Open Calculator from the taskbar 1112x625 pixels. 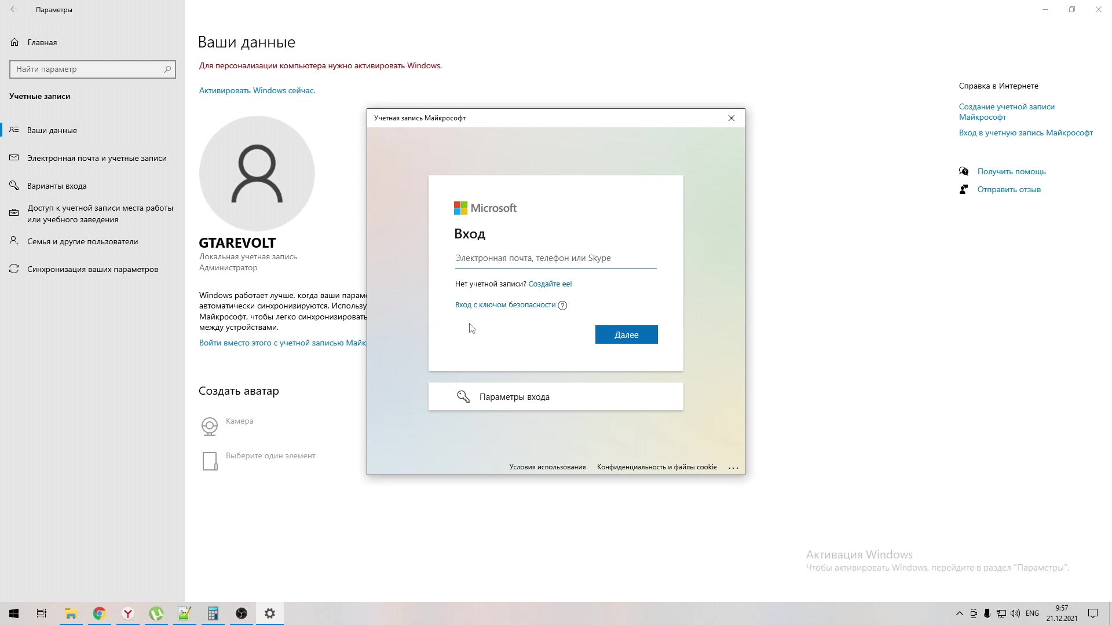pyautogui.click(x=213, y=613)
